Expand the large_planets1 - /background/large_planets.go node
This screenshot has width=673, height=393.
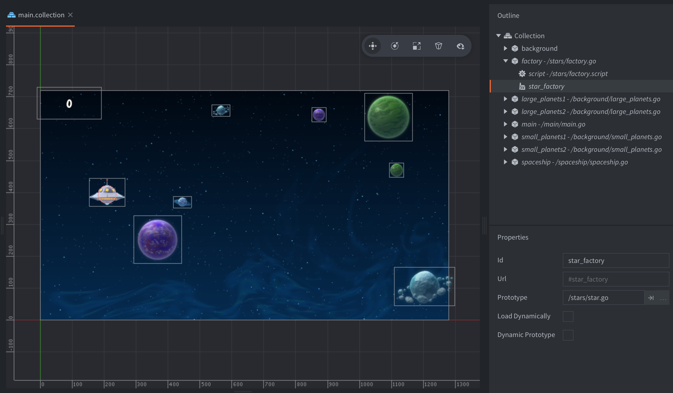[506, 99]
